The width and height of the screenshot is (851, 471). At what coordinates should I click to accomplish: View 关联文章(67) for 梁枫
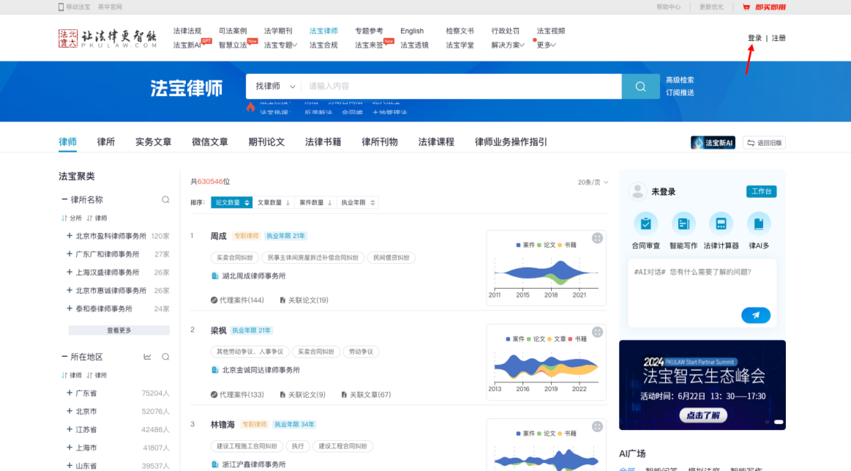point(366,394)
